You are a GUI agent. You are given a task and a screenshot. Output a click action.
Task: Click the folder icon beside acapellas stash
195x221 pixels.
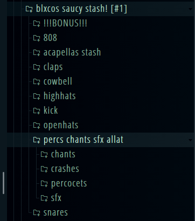pyautogui.click(x=37, y=52)
